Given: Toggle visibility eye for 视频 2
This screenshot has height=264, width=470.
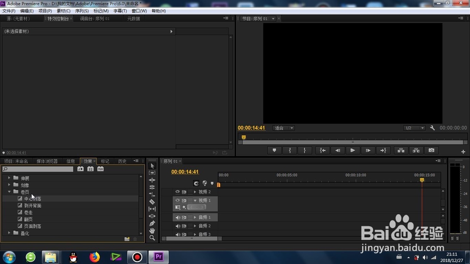Looking at the screenshot, I should tap(178, 192).
